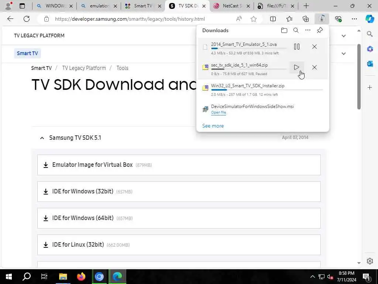This screenshot has height=284, width=378.
Task: Click See more in Downloads panel
Action: pyautogui.click(x=213, y=126)
